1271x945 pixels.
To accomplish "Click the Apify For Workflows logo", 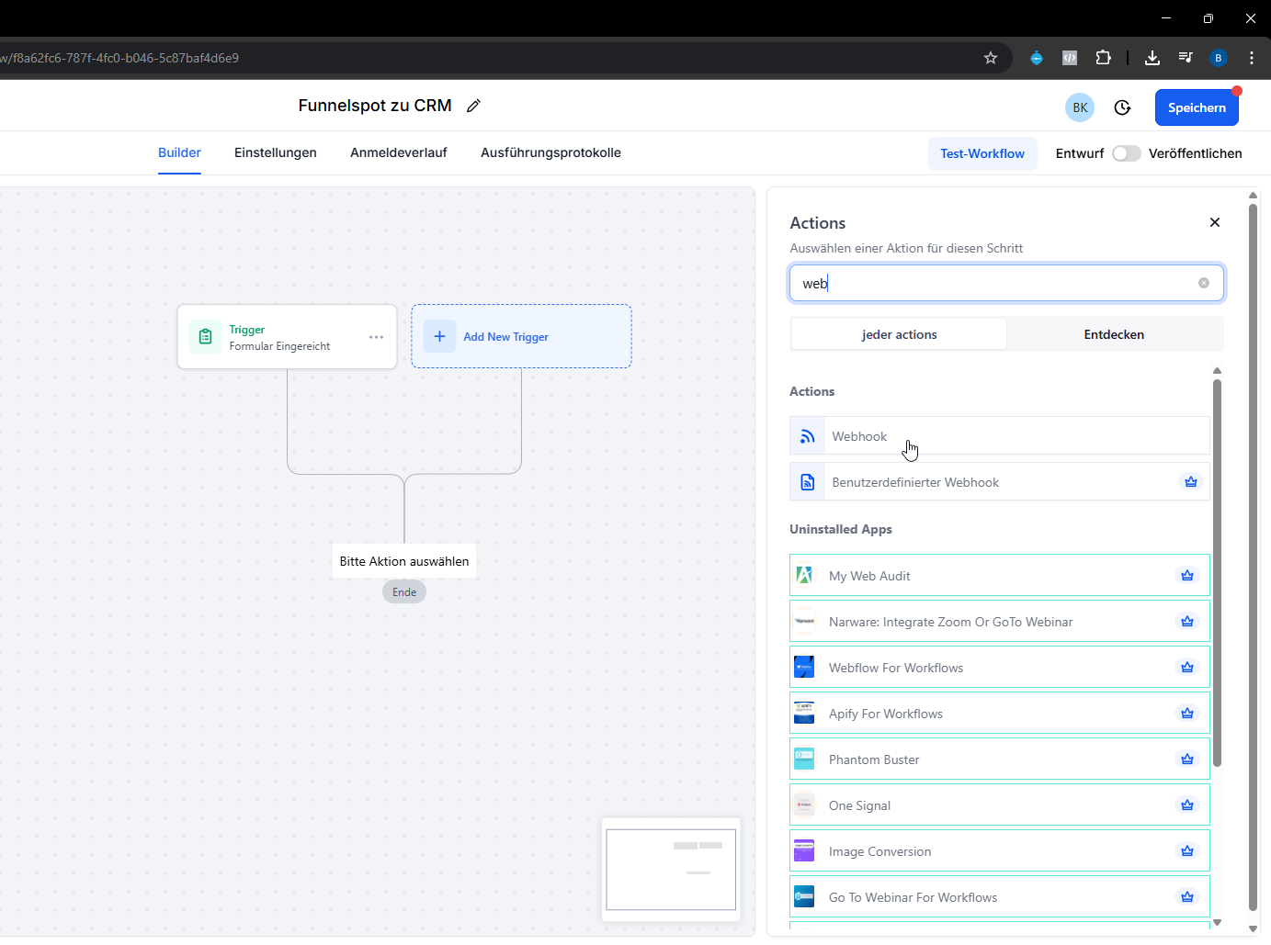I will click(x=804, y=714).
